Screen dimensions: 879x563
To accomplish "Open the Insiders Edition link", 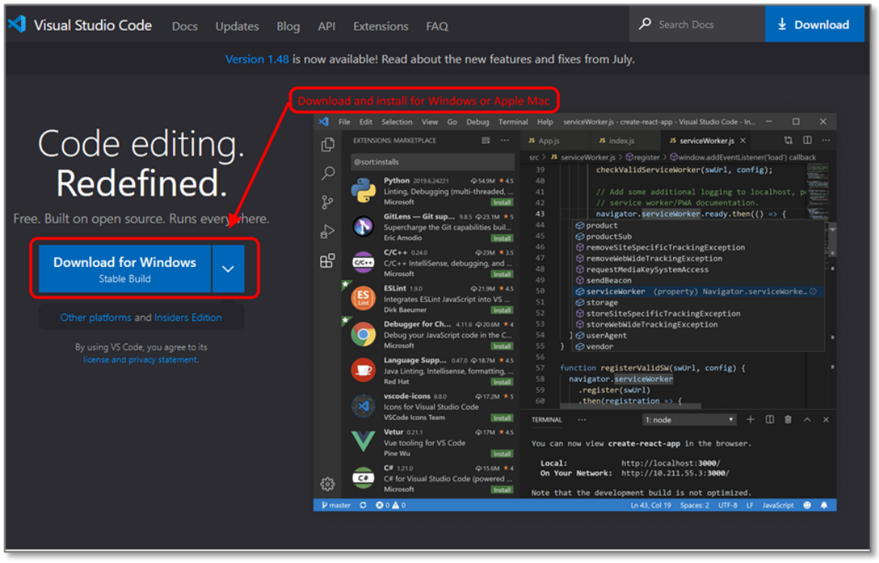I will coord(188,317).
